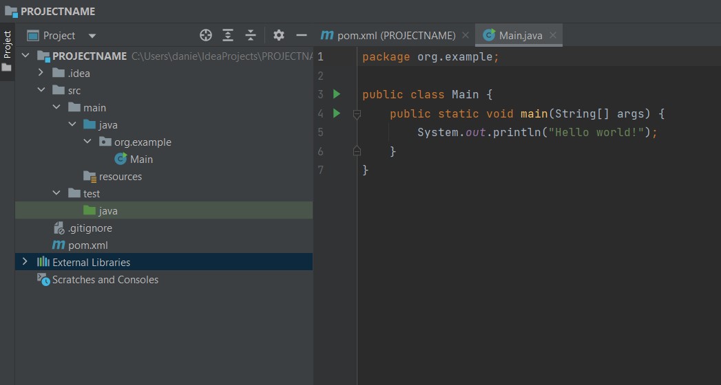Click the Collapse All toolbar icon

click(251, 35)
